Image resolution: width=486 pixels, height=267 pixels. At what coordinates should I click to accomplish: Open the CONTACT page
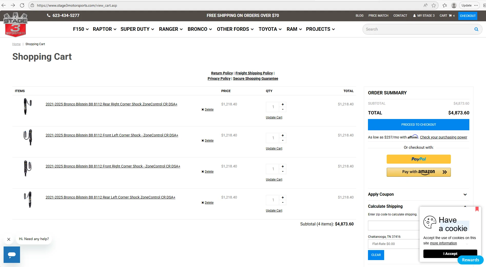(400, 16)
